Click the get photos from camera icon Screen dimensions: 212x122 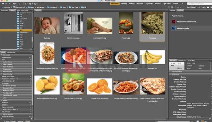coord(26,4)
